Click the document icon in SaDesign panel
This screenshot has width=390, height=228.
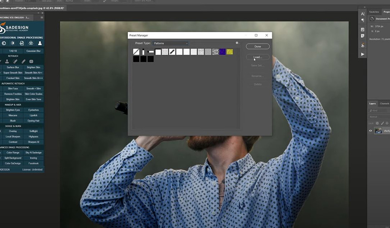pyautogui.click(x=22, y=43)
